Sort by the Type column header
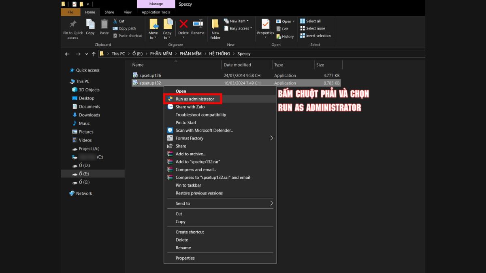 [293, 65]
